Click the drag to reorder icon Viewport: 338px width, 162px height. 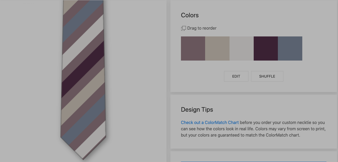tap(183, 28)
